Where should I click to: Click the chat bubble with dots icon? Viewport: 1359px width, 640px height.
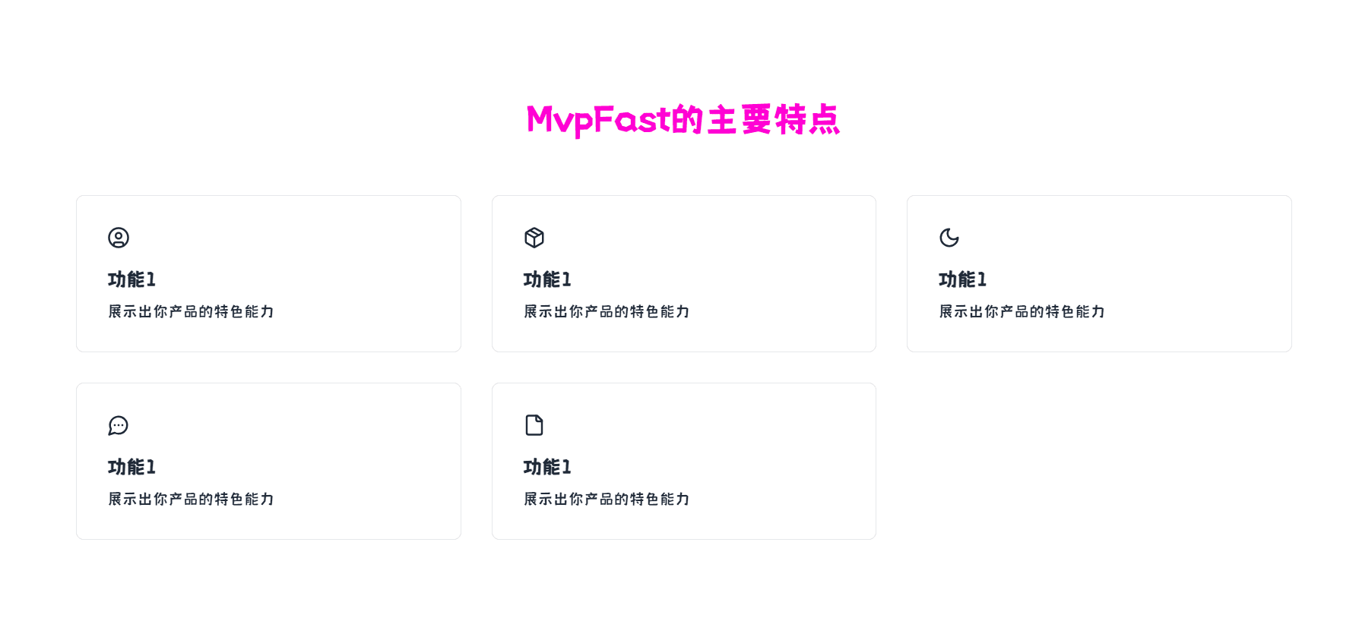tap(119, 425)
